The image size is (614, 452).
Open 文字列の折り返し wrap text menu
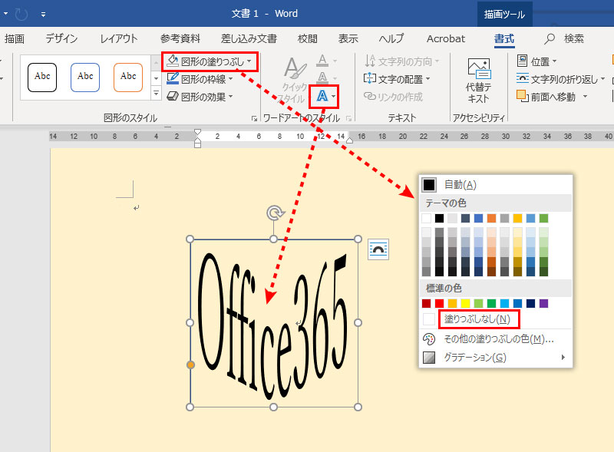[561, 79]
